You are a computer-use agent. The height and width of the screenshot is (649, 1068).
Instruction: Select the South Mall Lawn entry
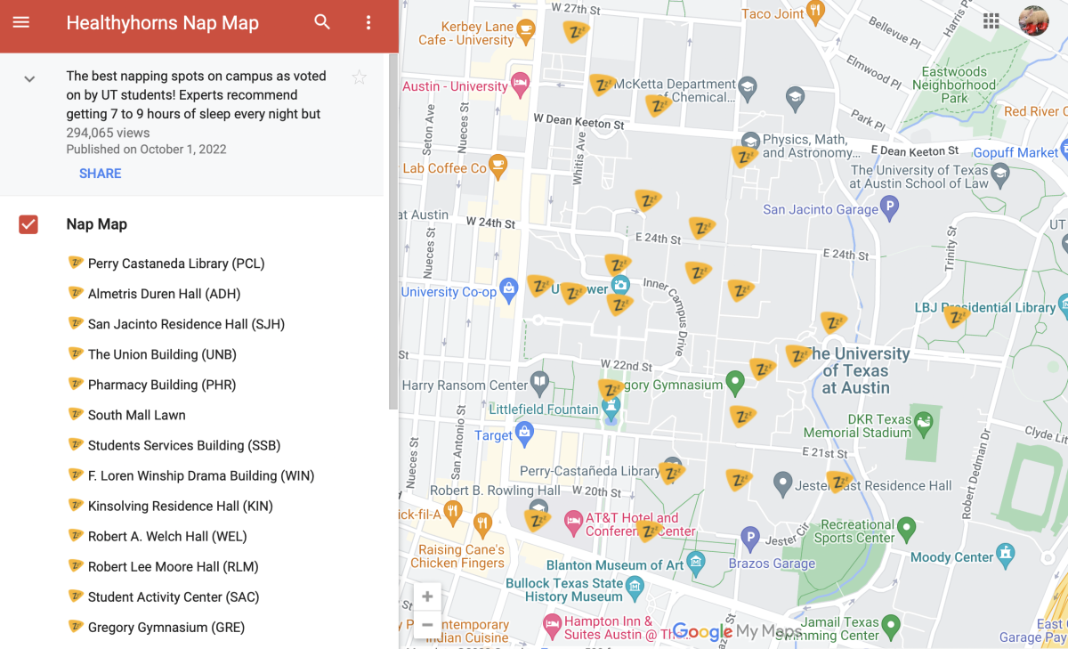(x=127, y=415)
